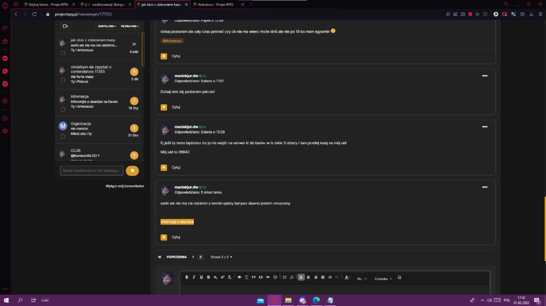This screenshot has width=546, height=306.
Task: Open new browser tab plus button
Action: pyautogui.click(x=251, y=4)
